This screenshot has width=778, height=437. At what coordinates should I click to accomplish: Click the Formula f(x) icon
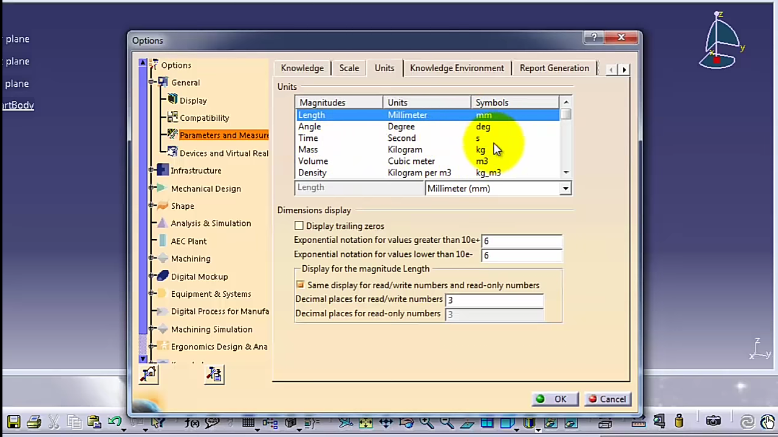[192, 422]
